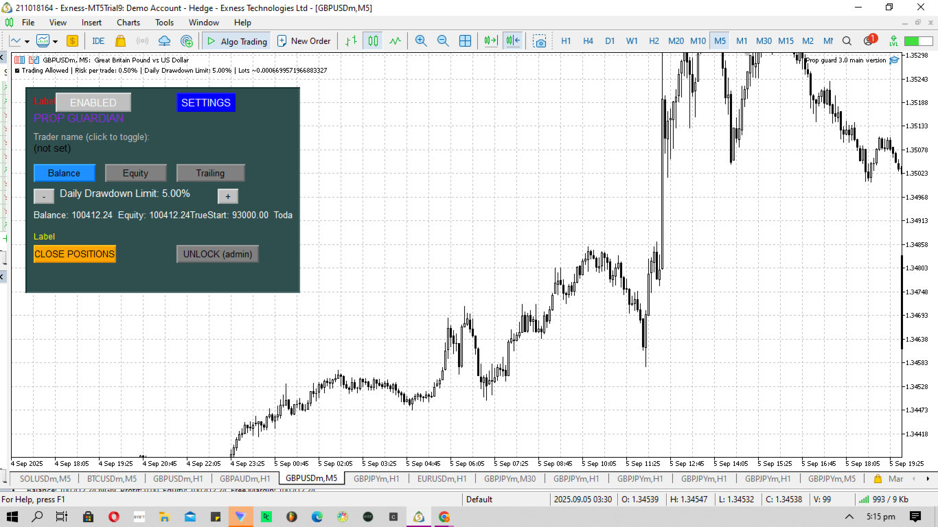Toggle Algo Trading on or off
The height and width of the screenshot is (527, 938).
[x=237, y=41]
